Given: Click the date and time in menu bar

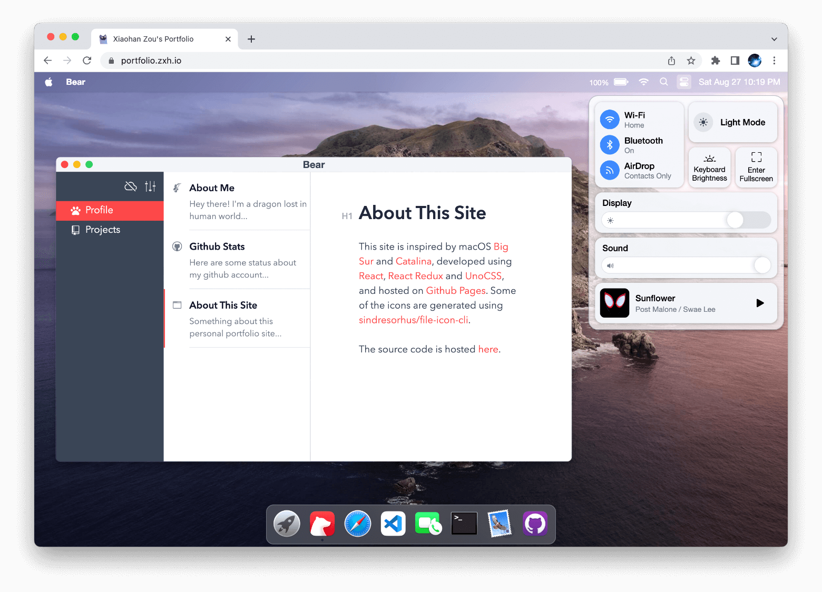Looking at the screenshot, I should pyautogui.click(x=739, y=82).
